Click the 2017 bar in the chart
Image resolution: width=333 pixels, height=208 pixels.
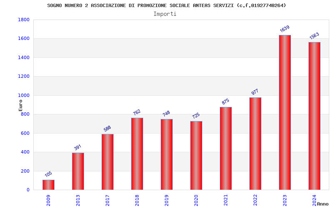[x=107, y=162]
